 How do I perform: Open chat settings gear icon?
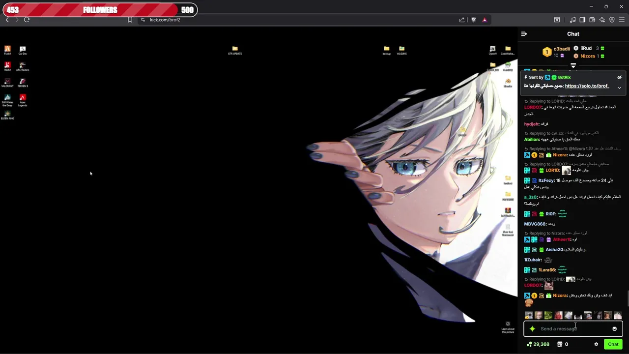point(596,344)
